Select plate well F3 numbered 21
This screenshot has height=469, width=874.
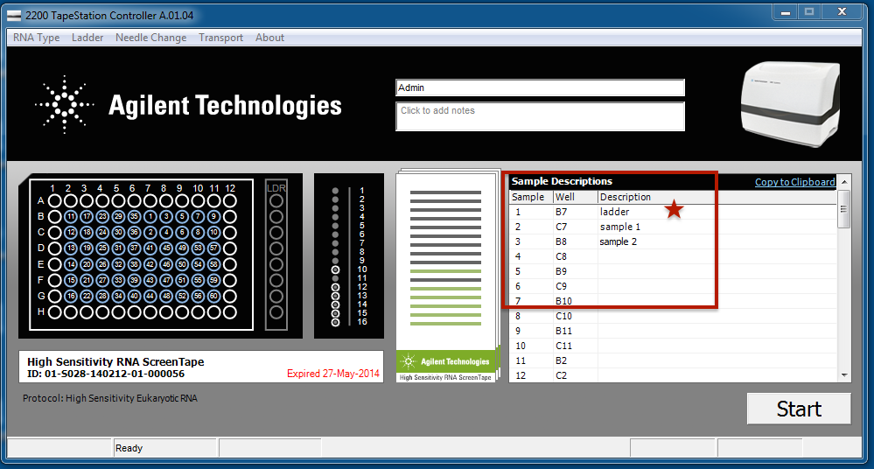coord(87,280)
